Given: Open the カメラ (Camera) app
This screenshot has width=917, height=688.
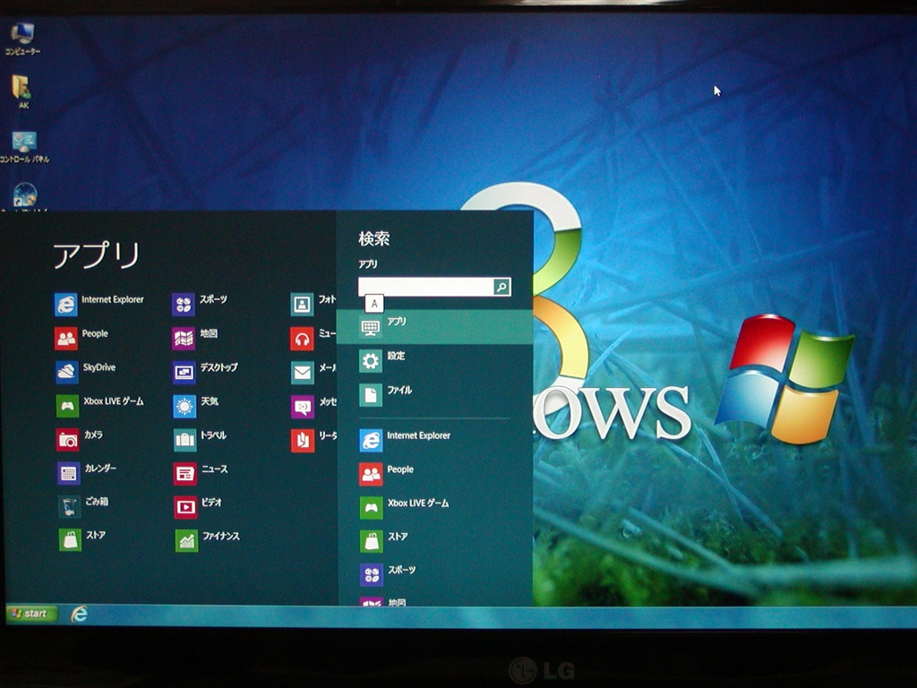Looking at the screenshot, I should coord(80,439).
